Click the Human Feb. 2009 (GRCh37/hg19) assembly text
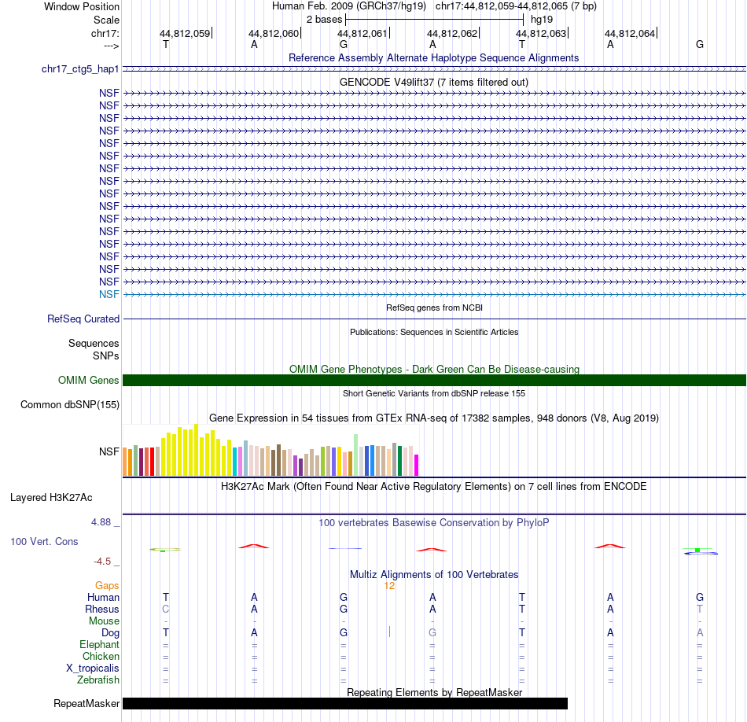 [348, 6]
